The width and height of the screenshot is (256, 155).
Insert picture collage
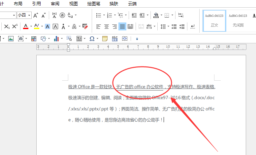[34, 39]
